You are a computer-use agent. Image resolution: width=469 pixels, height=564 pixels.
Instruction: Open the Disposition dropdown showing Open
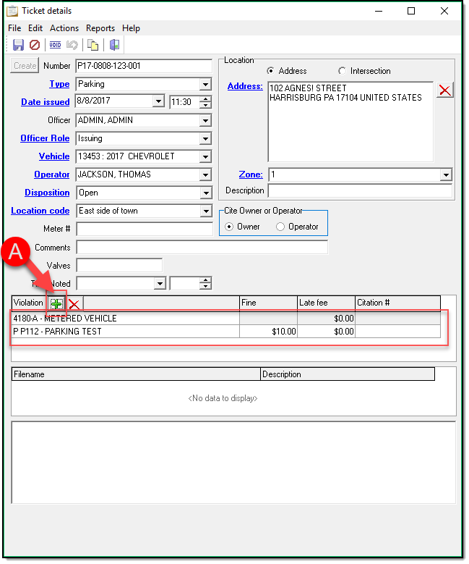tap(205, 193)
